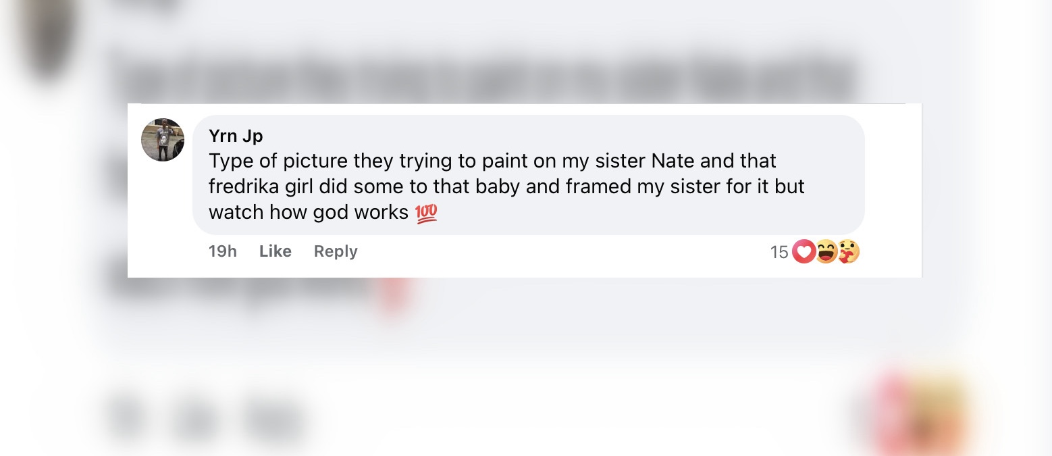Screen dimensions: 1052x456
Task: Click the blurred pink emoji behind the comment
Action: point(392,296)
